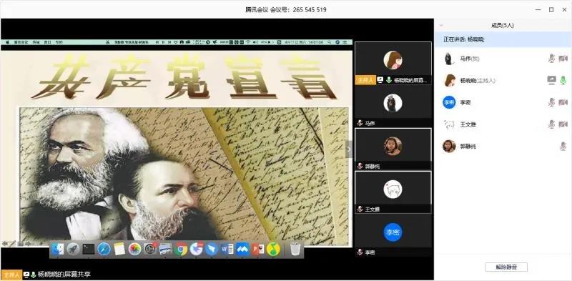Toggle 马伟's microphone in the member list

click(x=551, y=59)
